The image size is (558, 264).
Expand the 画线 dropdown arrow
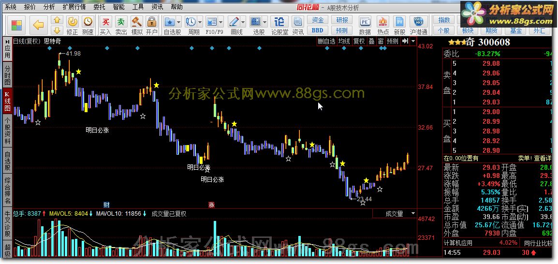[243, 22]
